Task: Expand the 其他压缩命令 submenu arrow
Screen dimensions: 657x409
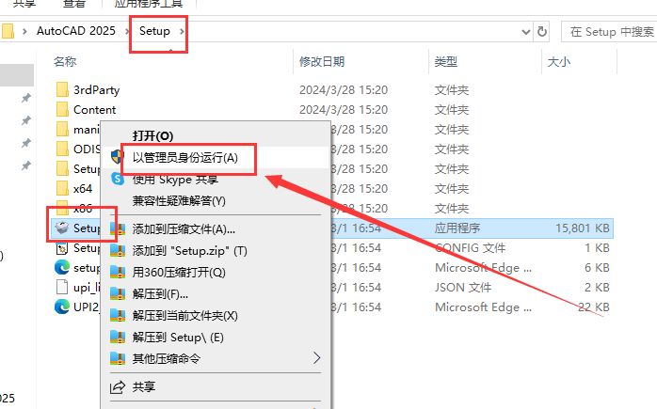Action: tap(317, 358)
